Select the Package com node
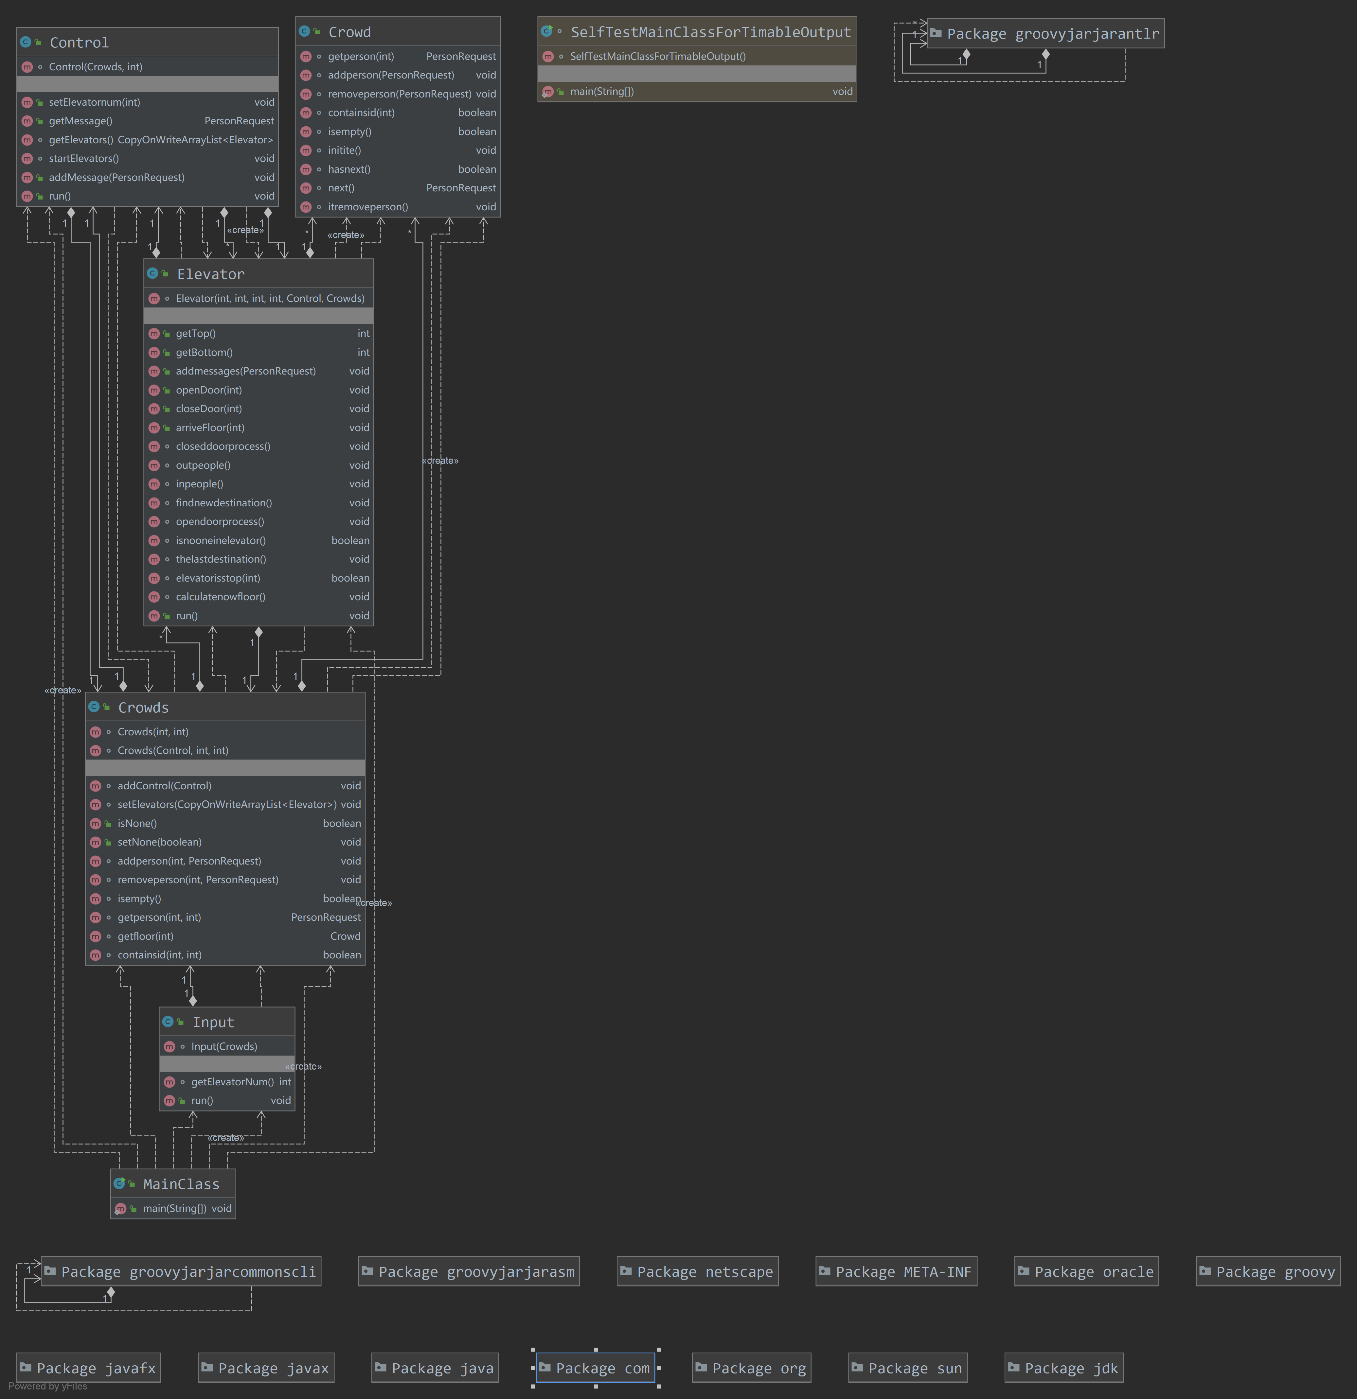1357x1399 pixels. (x=595, y=1368)
